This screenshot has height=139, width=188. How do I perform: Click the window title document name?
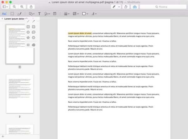coord(87,2)
